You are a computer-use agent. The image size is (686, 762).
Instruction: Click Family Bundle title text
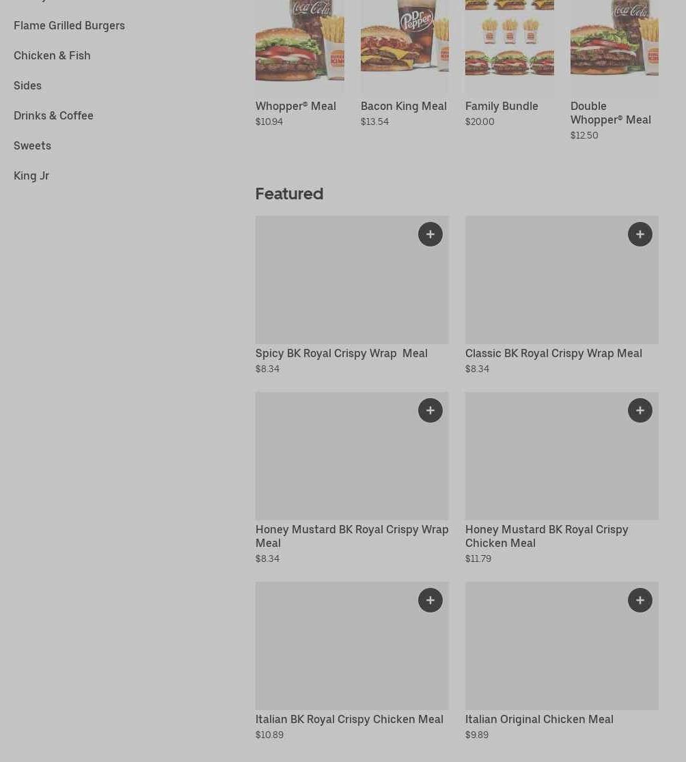[x=502, y=106]
